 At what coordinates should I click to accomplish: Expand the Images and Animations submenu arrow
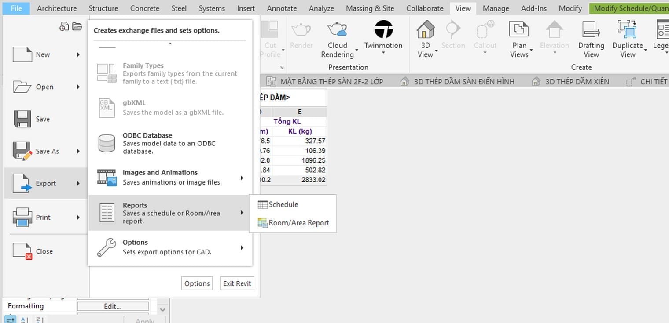pyautogui.click(x=242, y=178)
